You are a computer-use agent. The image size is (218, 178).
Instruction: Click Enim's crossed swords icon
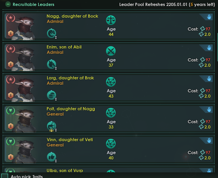click(x=111, y=51)
